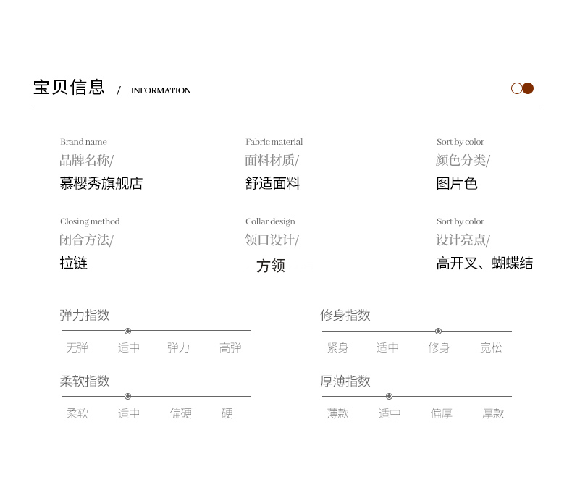Click the Closing method label
This screenshot has height=477, width=572.
tap(90, 221)
